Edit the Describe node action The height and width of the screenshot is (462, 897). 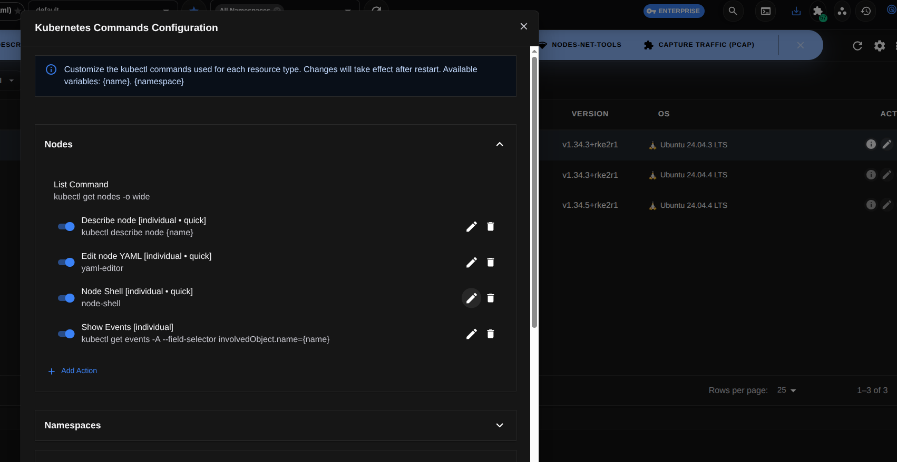point(472,227)
